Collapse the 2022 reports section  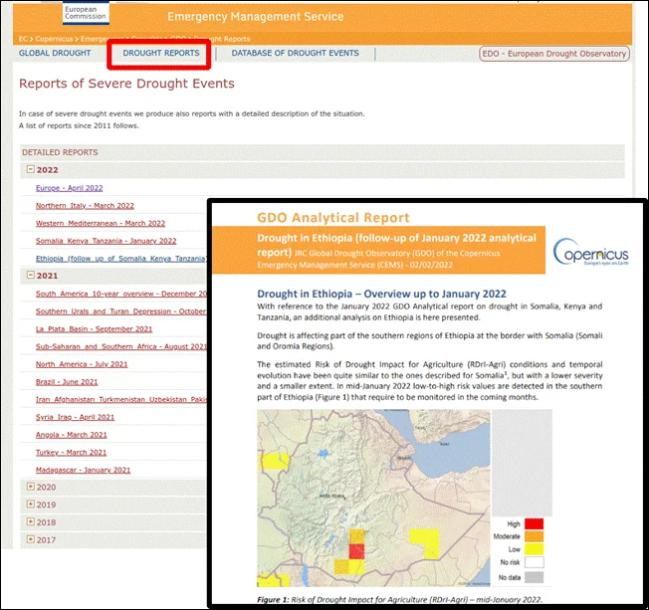point(31,170)
